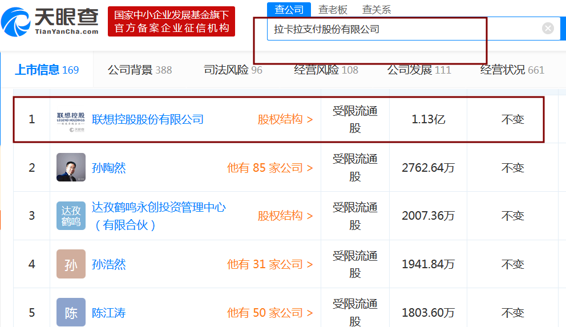The height and width of the screenshot is (327, 566).
Task: Select the 1941.84万 shares value
Action: (428, 264)
